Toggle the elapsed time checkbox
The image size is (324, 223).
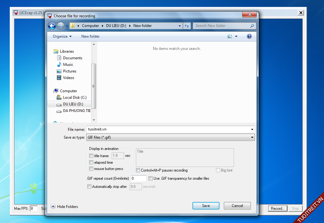click(91, 162)
